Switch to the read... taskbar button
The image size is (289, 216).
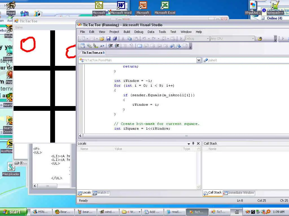click(x=174, y=212)
